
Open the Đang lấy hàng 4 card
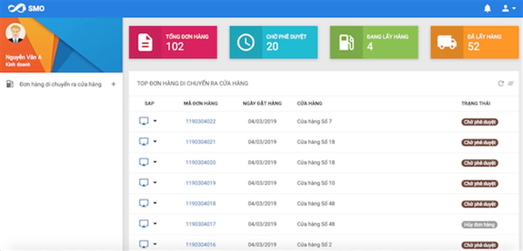(x=374, y=42)
